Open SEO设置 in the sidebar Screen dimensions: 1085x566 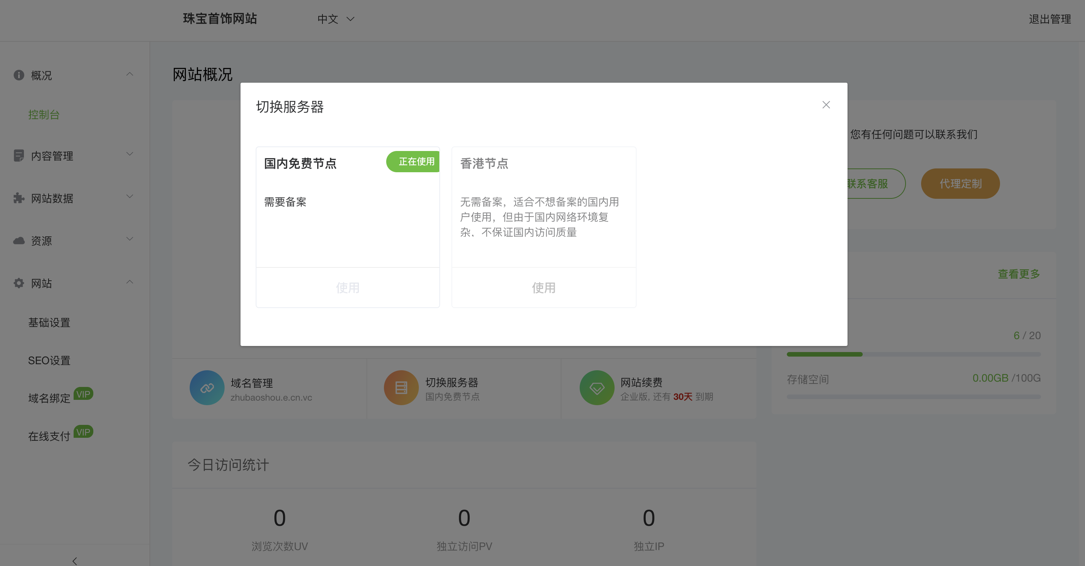49,360
